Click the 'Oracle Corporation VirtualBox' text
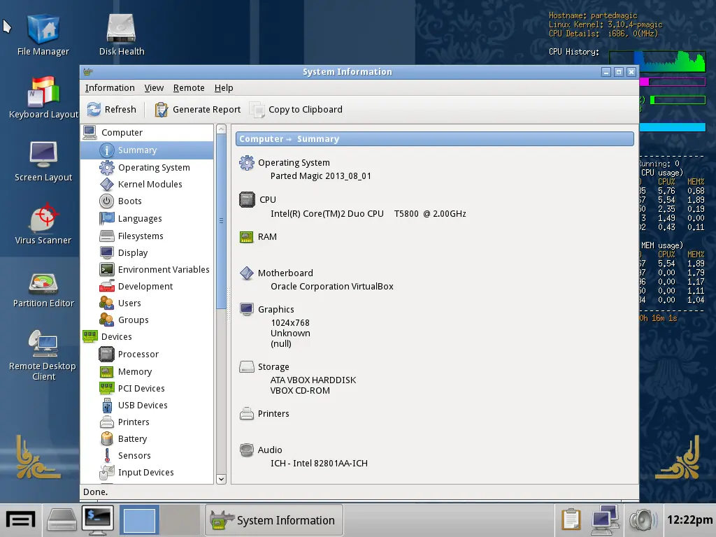The image size is (716, 537). point(332,287)
